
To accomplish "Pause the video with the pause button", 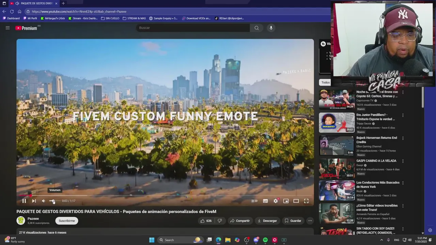I will point(24,201).
